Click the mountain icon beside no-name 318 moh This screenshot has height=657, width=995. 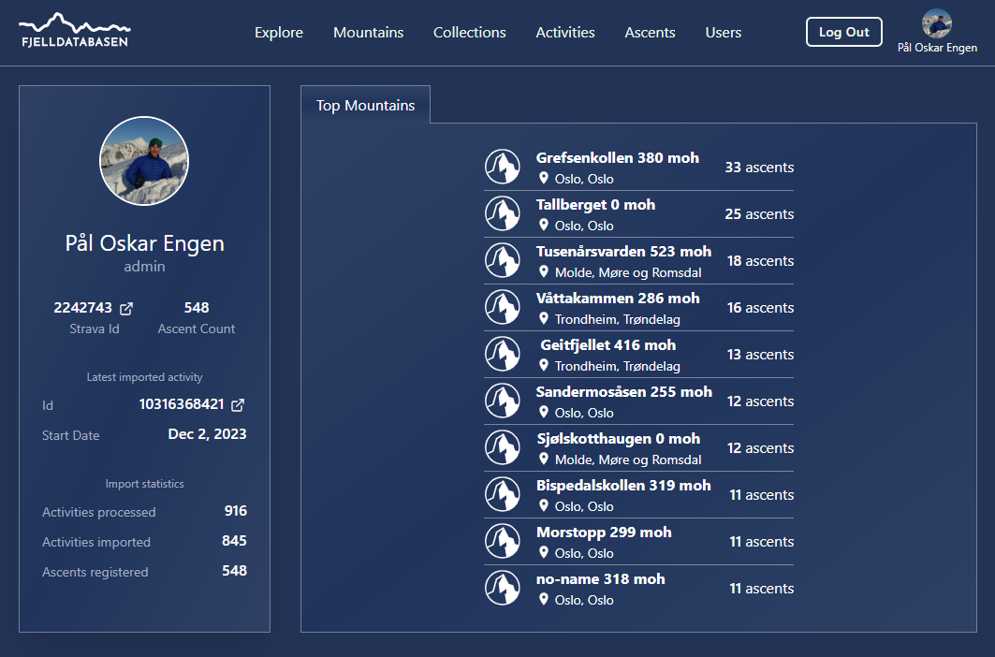coord(503,589)
